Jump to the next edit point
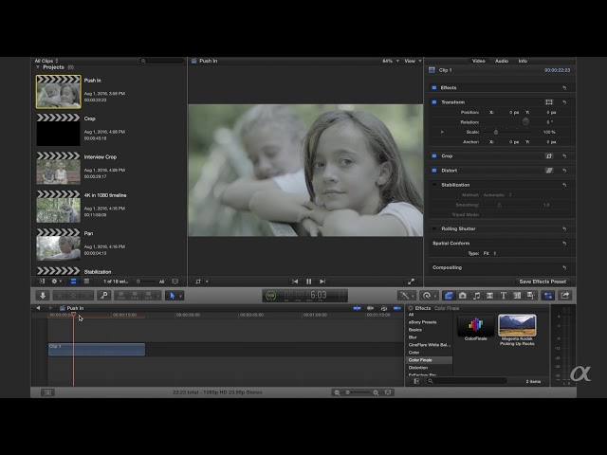Viewport: 607px width, 455px height. coord(322,282)
